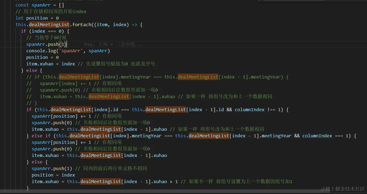Click the 'item.xuhao = index' assignment

[51, 64]
